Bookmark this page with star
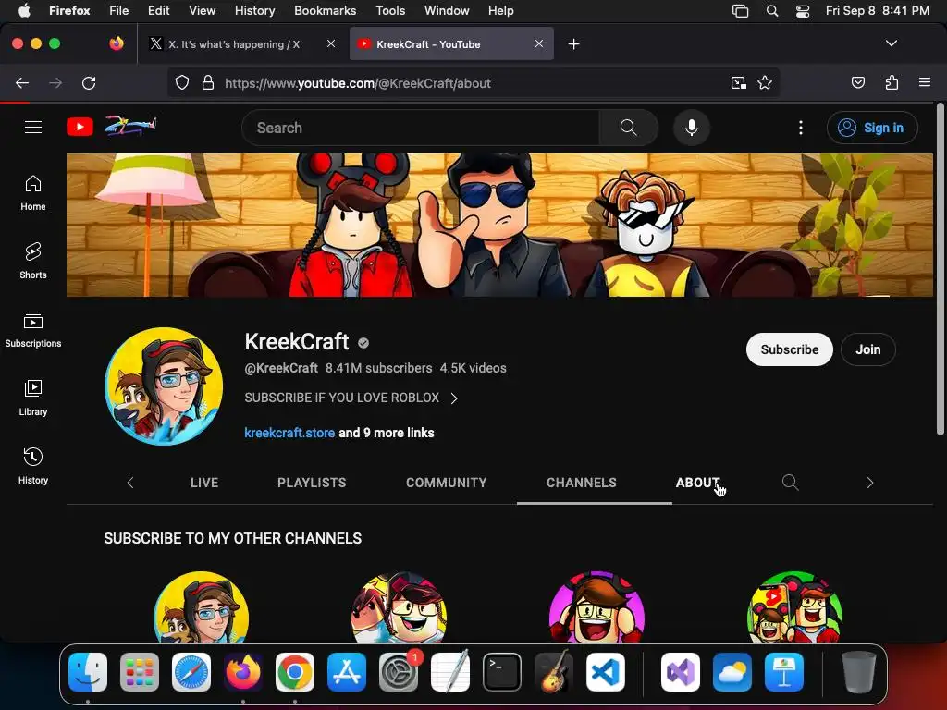 tap(765, 82)
